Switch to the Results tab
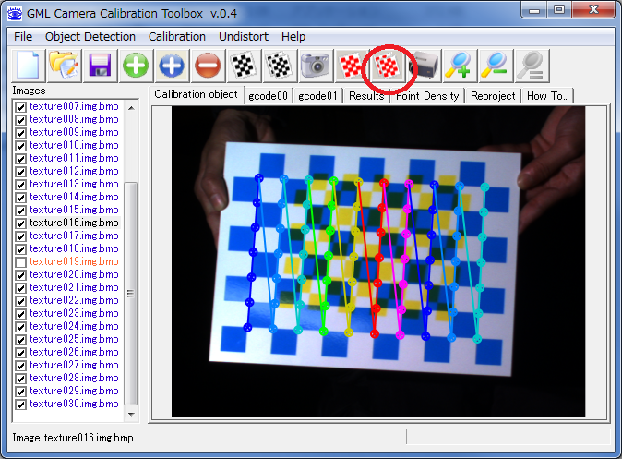Image resolution: width=622 pixels, height=459 pixels. (366, 96)
